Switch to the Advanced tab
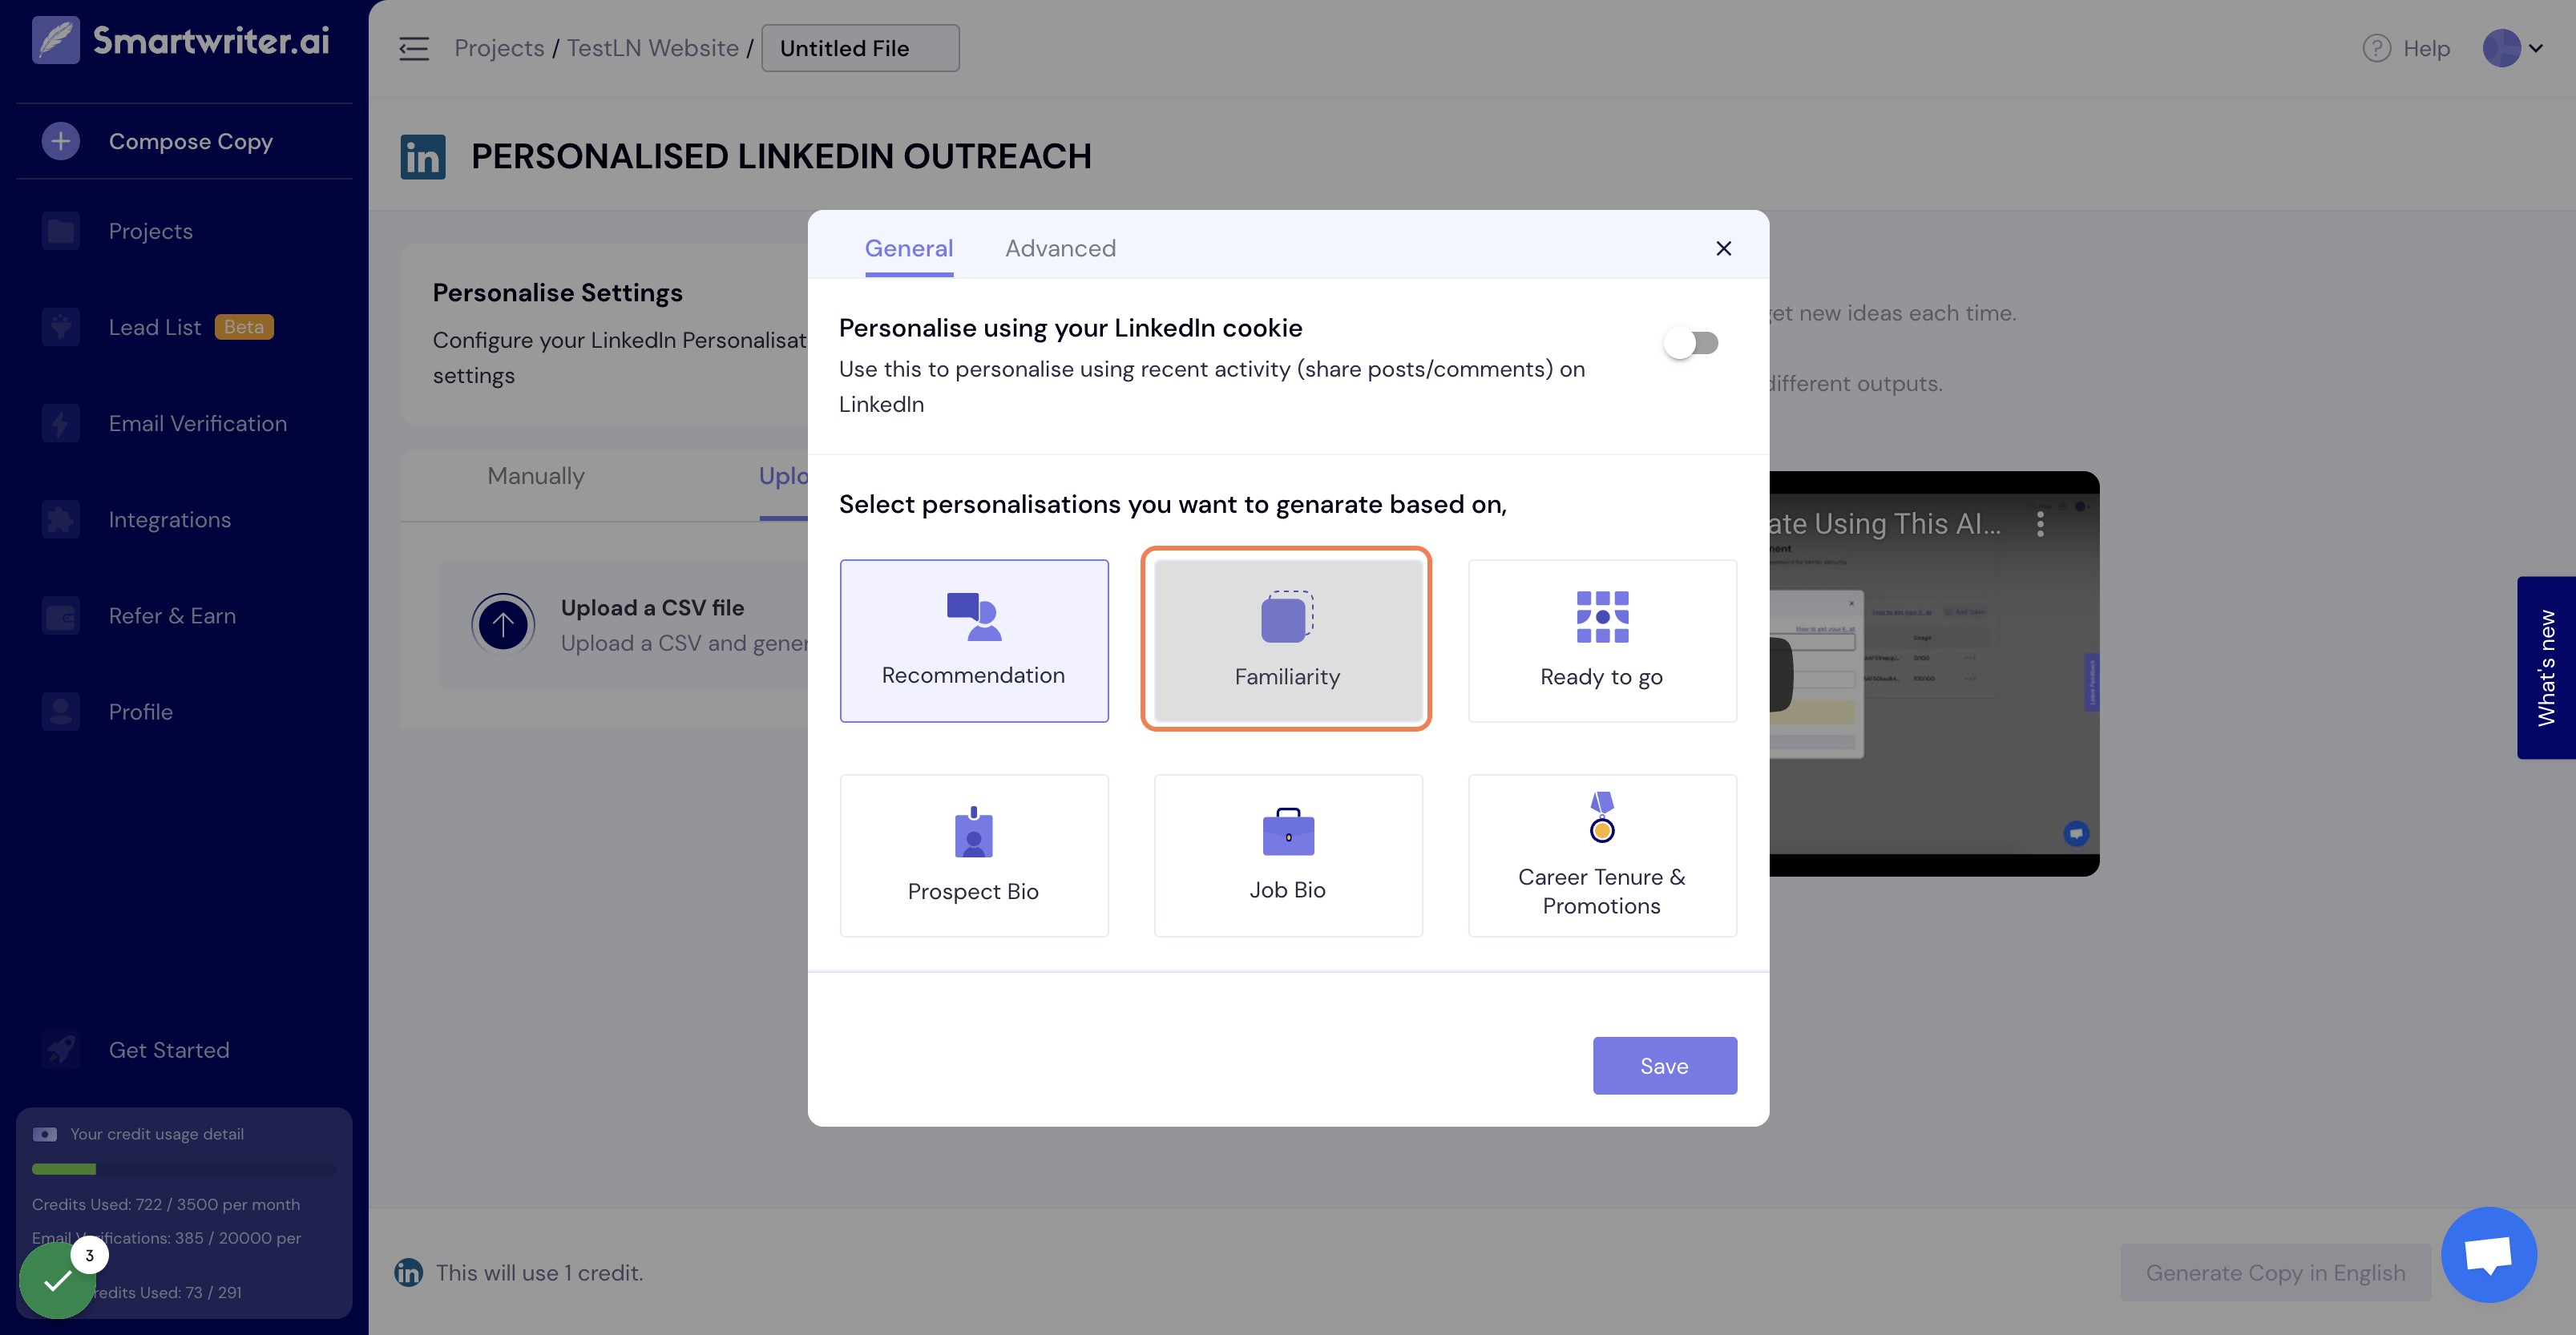The width and height of the screenshot is (2576, 1335). tap(1060, 248)
